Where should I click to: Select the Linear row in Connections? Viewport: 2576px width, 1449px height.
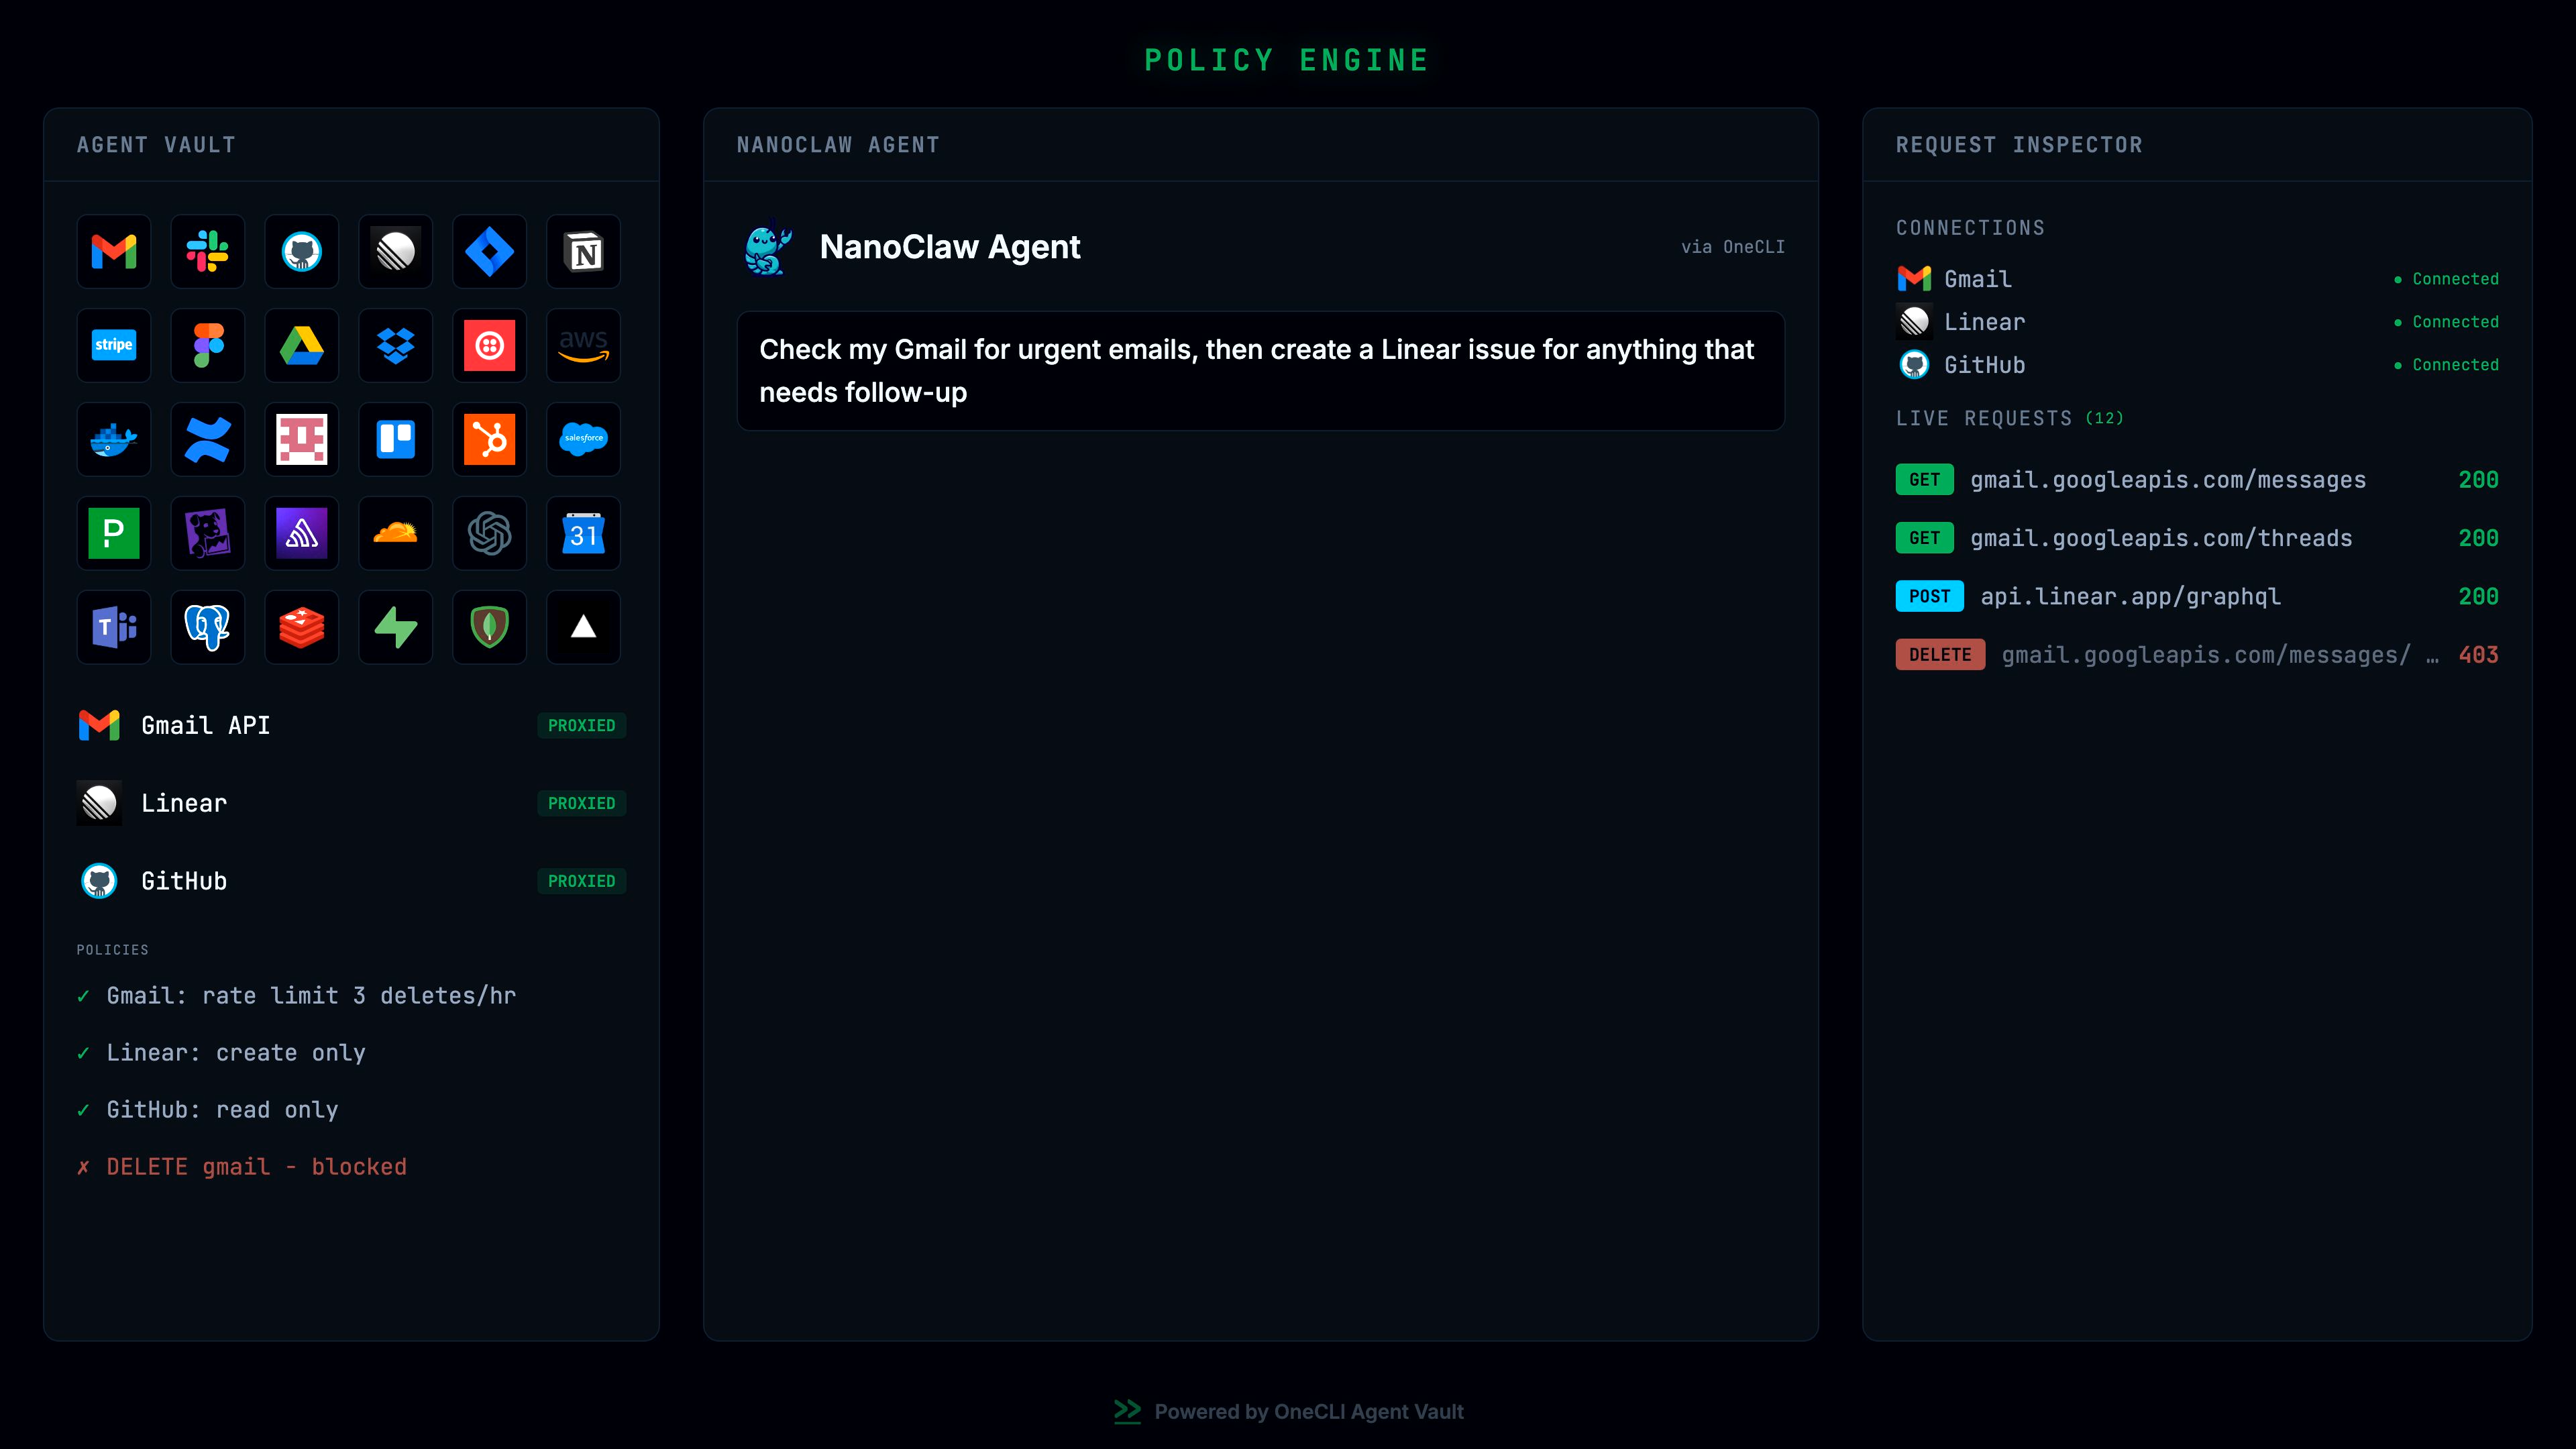point(2197,322)
